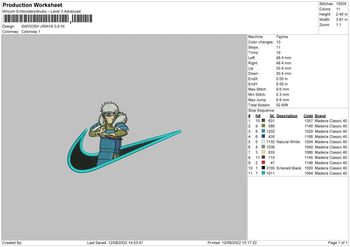The width and height of the screenshot is (350, 247).
Task: Click the 'Emerald Black' description
Action: click(x=289, y=168)
